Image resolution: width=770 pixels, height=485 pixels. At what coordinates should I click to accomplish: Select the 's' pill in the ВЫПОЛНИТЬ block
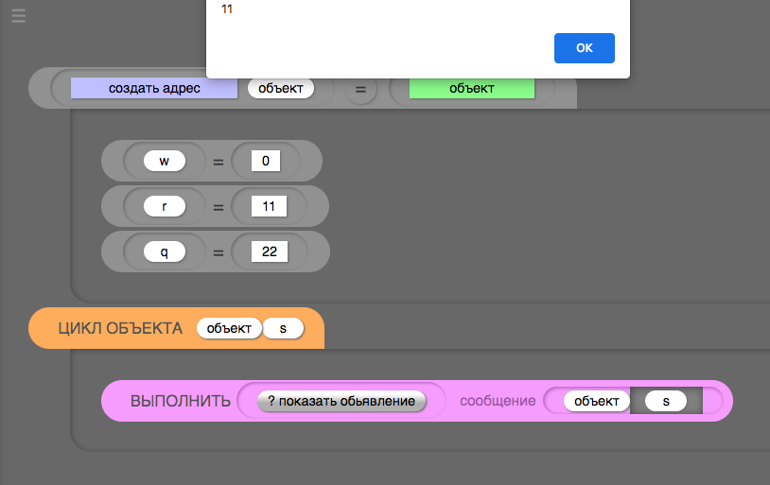666,401
